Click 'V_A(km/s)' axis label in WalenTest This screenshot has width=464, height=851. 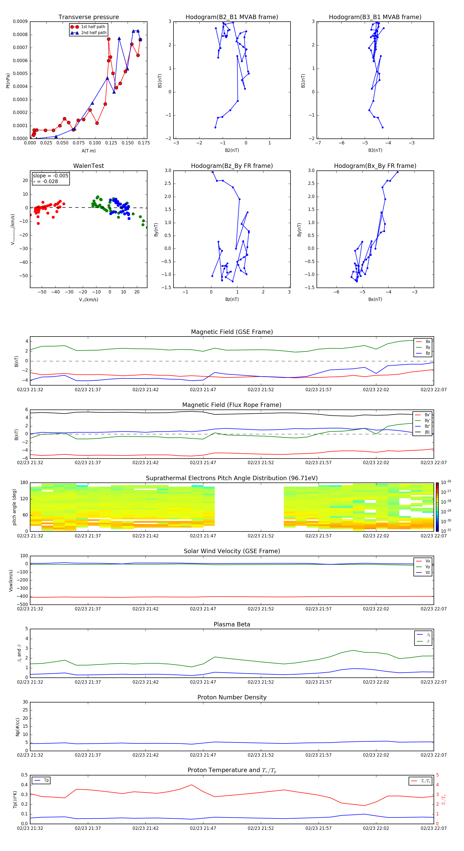click(88, 300)
